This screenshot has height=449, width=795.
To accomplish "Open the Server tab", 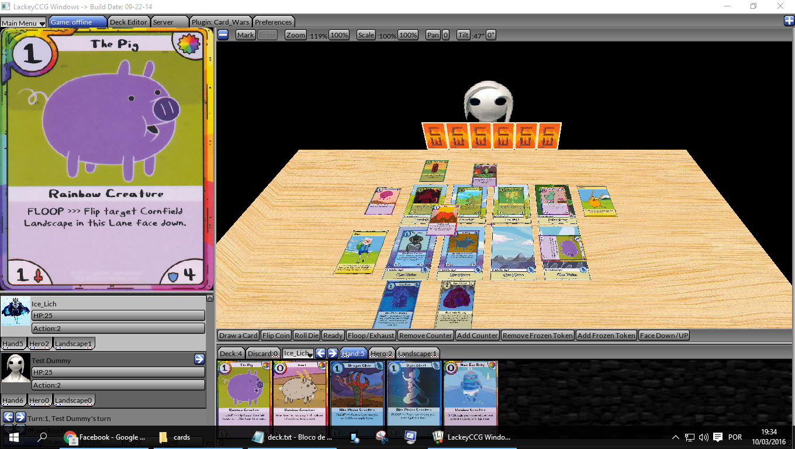I will click(169, 22).
